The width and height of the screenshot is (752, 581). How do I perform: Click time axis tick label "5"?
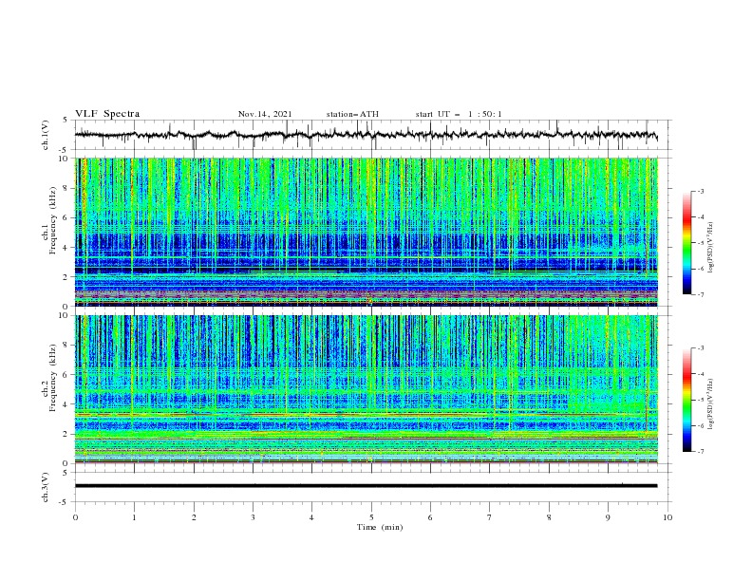tap(371, 517)
